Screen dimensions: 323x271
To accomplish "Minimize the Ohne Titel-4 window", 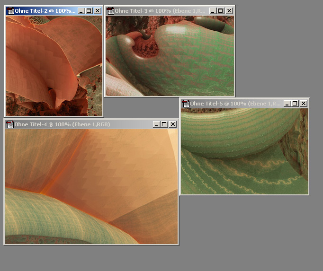I will click(x=156, y=124).
